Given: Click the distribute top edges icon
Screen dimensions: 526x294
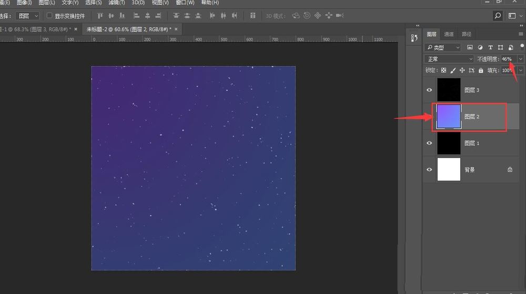Looking at the screenshot, I should (176, 16).
